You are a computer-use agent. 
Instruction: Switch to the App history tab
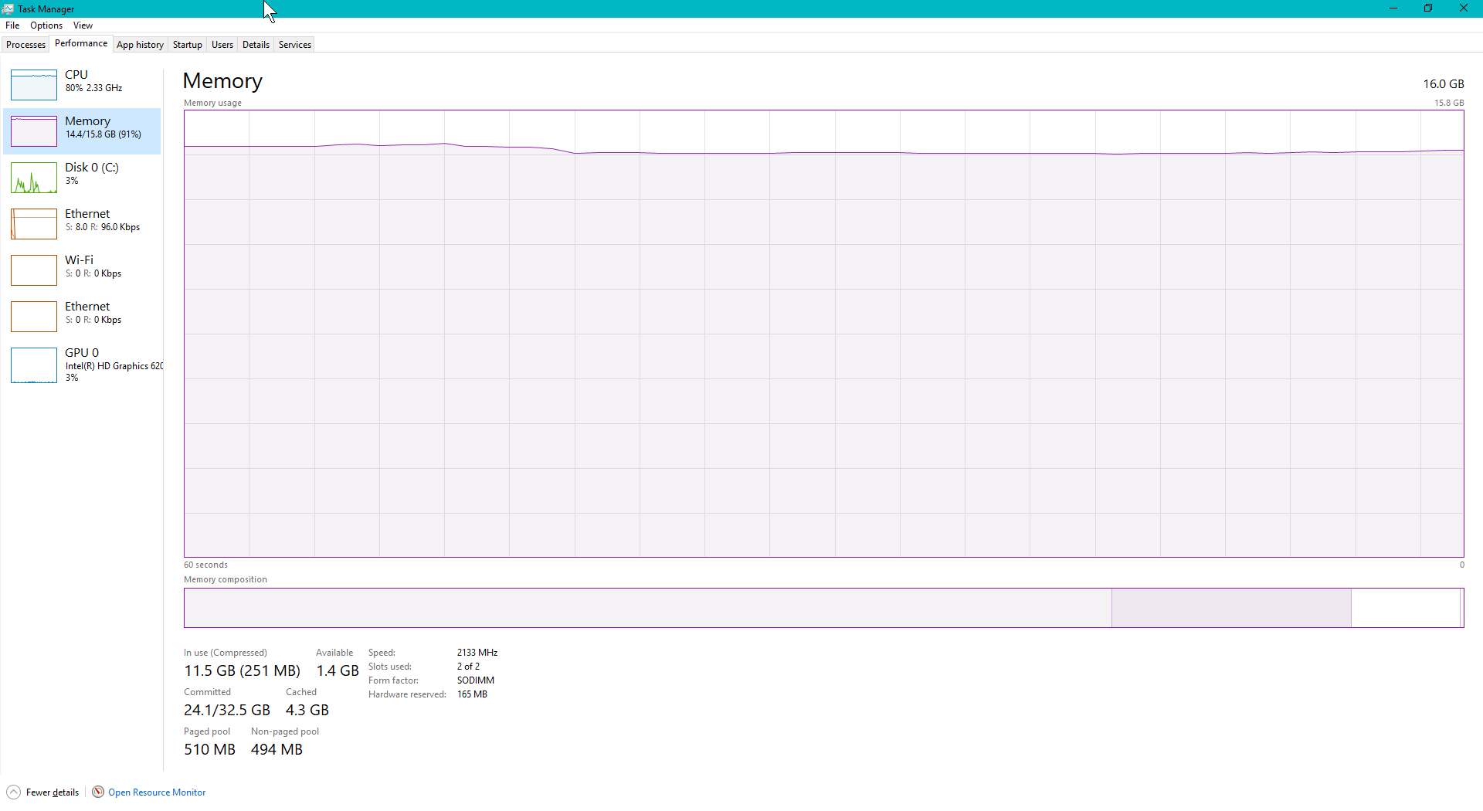click(x=140, y=45)
